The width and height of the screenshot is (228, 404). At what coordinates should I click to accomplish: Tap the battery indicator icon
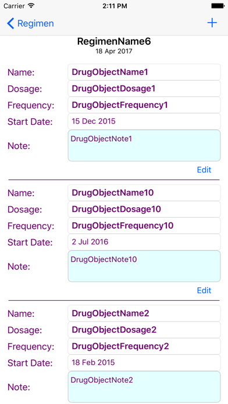pyautogui.click(x=218, y=6)
